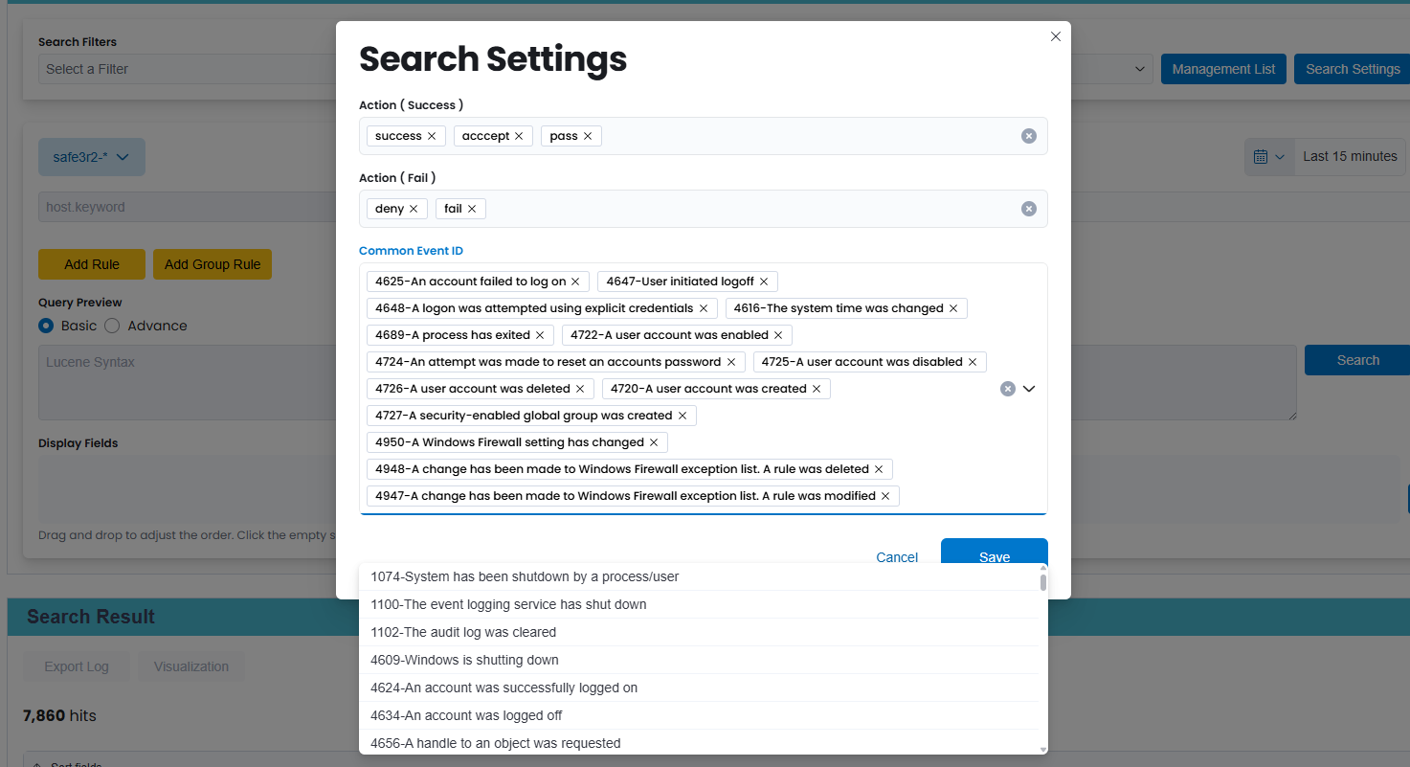Remove the '4625-An account failed to log on' tag

(x=575, y=282)
